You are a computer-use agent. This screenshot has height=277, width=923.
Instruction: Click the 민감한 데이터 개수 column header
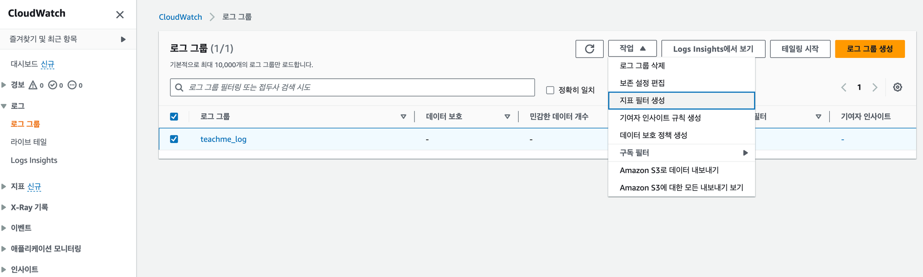click(559, 117)
